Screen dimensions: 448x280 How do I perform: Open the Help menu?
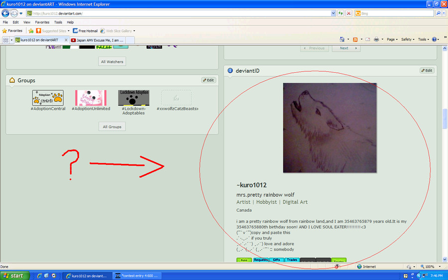(70, 22)
